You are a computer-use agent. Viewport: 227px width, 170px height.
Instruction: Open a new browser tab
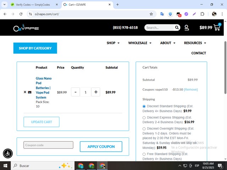[117, 5]
